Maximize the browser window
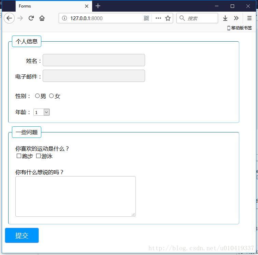This screenshot has height=255, width=258. pos(232,6)
